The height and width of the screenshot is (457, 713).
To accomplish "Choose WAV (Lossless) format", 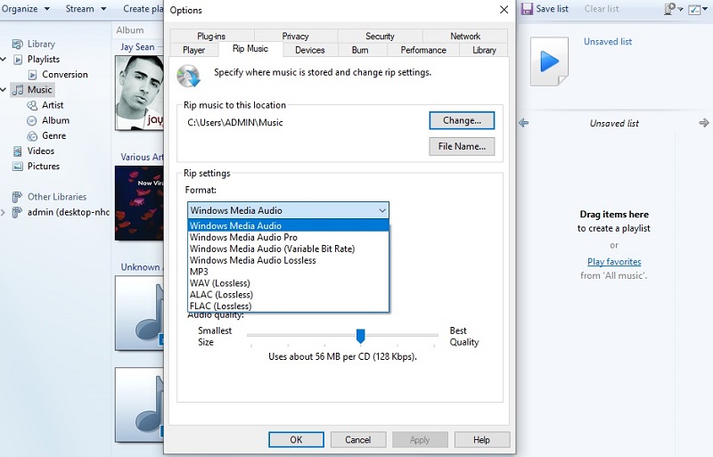I will tap(288, 282).
